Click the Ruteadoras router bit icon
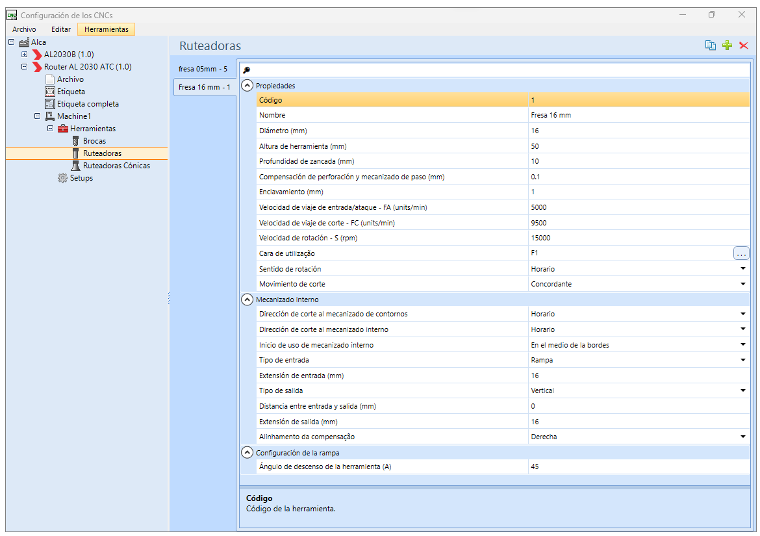 click(x=75, y=153)
